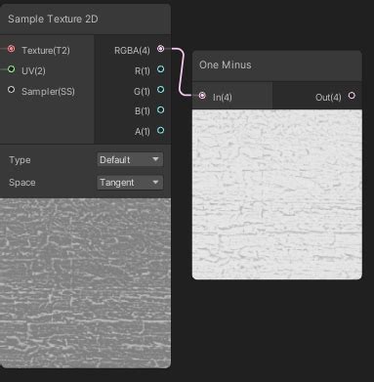Click the G(1) output port

[x=160, y=90]
